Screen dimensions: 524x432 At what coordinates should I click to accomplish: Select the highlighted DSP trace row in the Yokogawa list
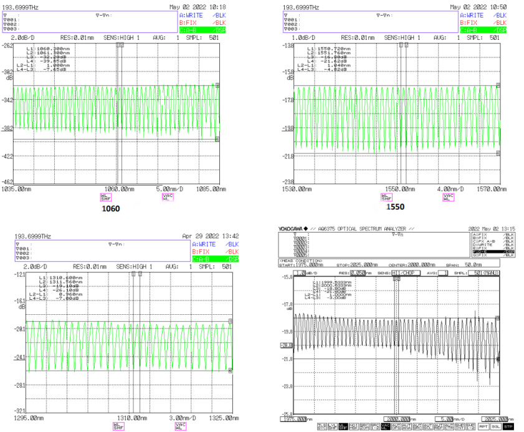point(493,251)
